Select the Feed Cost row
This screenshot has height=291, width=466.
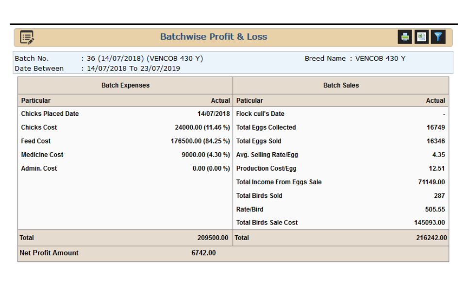pos(33,143)
